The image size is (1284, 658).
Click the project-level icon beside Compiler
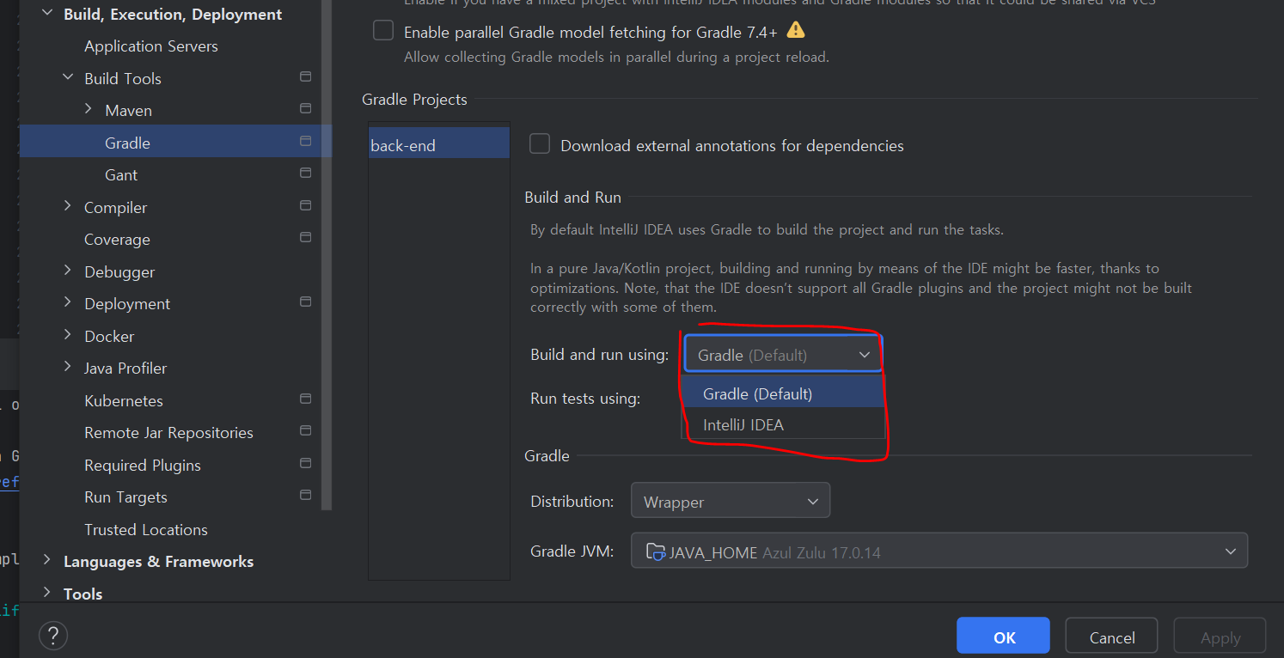click(305, 206)
